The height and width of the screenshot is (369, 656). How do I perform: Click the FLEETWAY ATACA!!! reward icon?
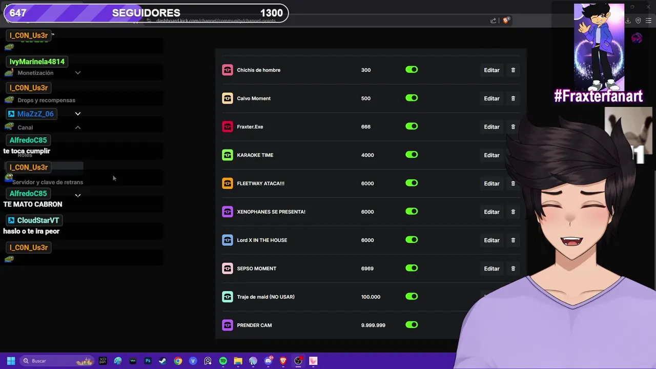(227, 183)
